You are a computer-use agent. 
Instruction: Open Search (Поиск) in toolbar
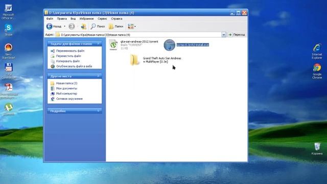coord(98,26)
